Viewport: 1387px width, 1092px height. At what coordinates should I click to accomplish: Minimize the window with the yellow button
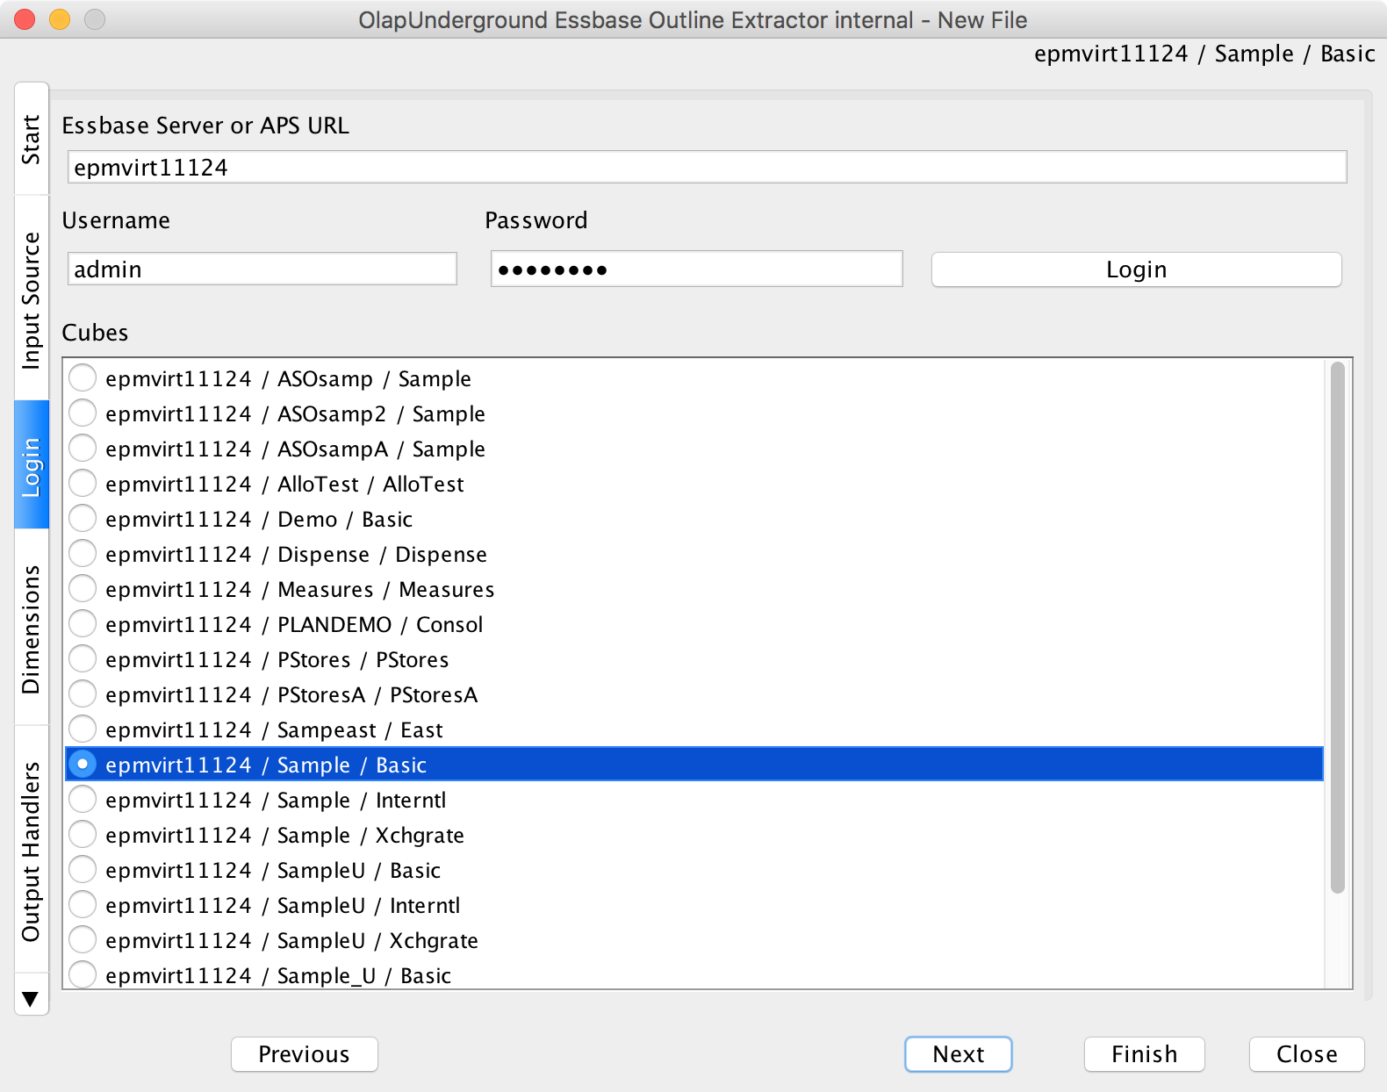click(60, 19)
